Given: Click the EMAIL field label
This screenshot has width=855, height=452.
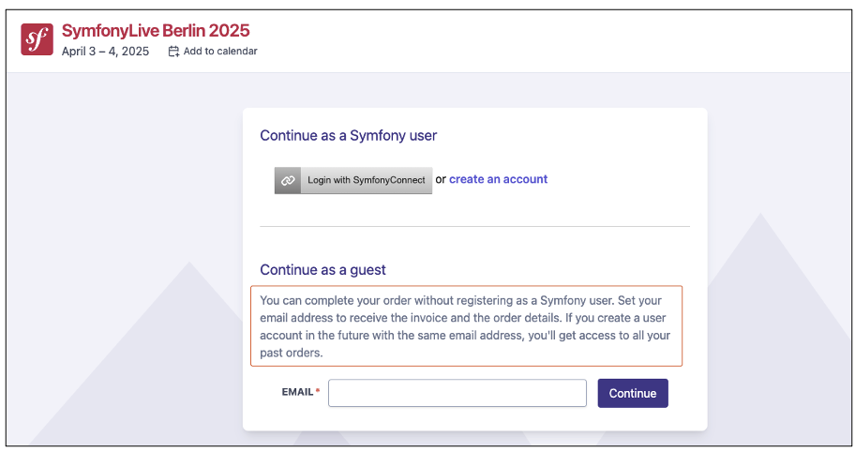Looking at the screenshot, I should [x=297, y=392].
